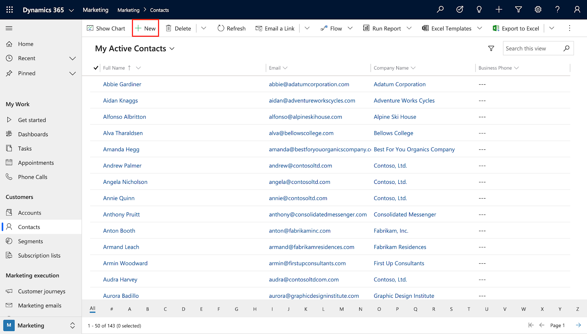Open the view filter funnel icon near search box
The image size is (587, 334).
coord(491,48)
